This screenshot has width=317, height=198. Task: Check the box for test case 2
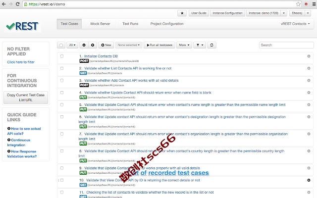(62, 68)
